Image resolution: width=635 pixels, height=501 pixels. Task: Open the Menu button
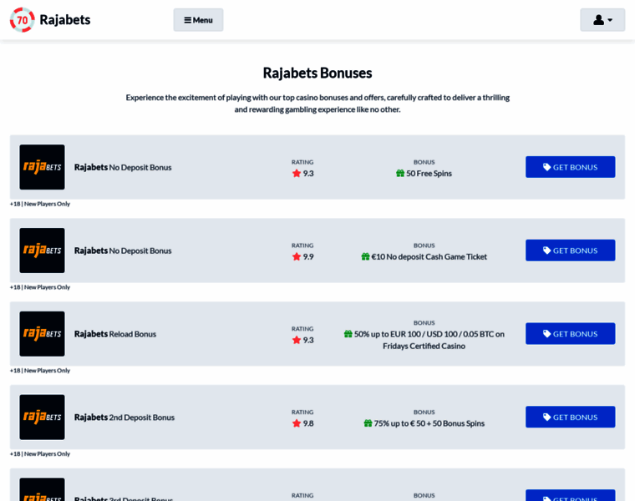[x=199, y=20]
